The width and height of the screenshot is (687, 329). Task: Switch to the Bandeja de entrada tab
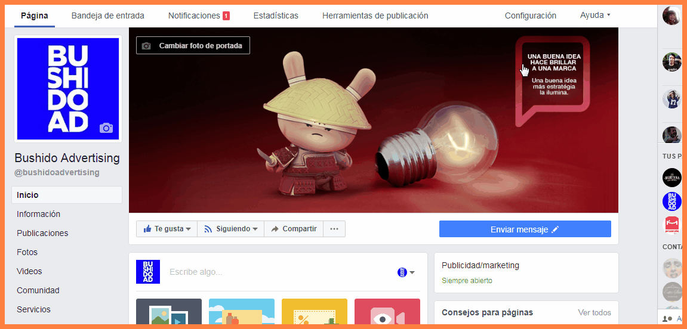point(107,15)
